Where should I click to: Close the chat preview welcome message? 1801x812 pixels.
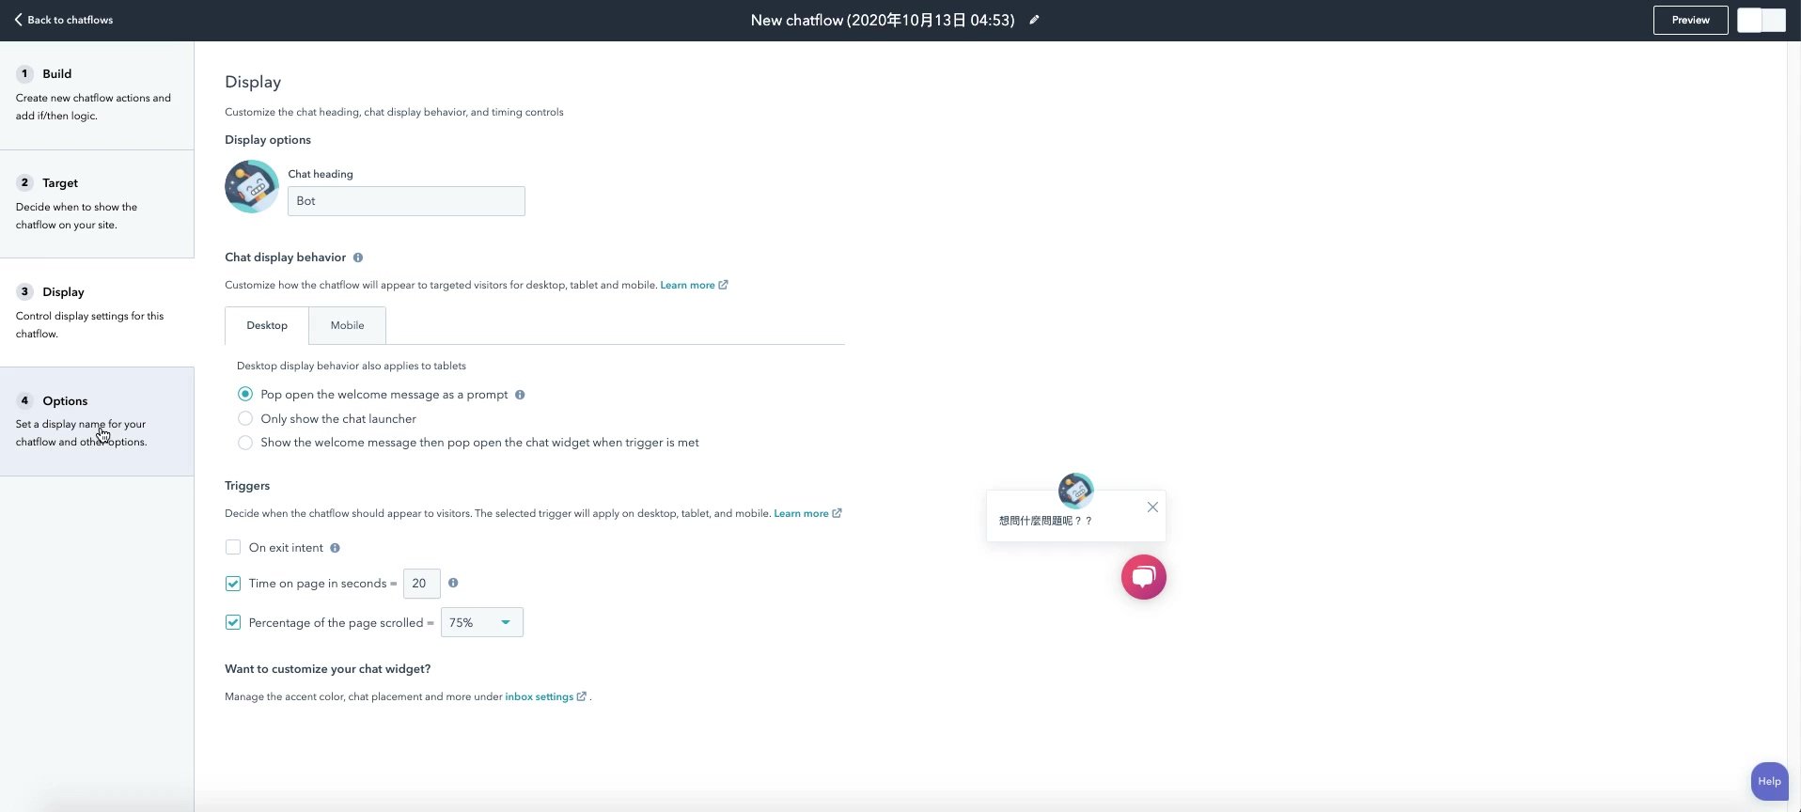1152,507
